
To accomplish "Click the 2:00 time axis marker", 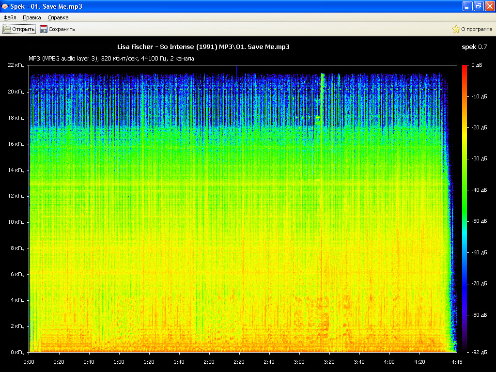I will pos(209,361).
